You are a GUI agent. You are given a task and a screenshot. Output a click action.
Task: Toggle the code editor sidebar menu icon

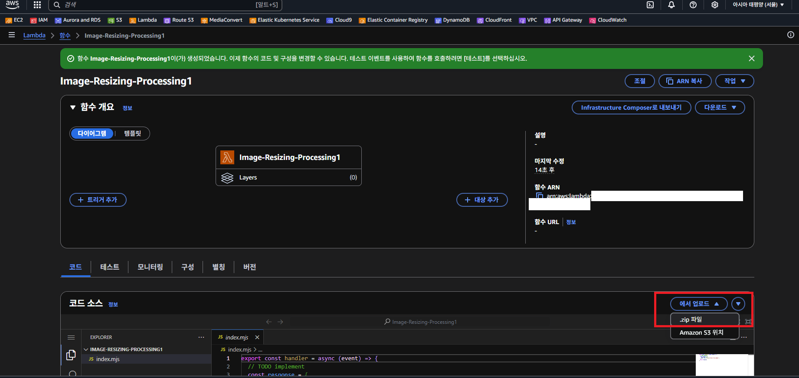click(71, 337)
